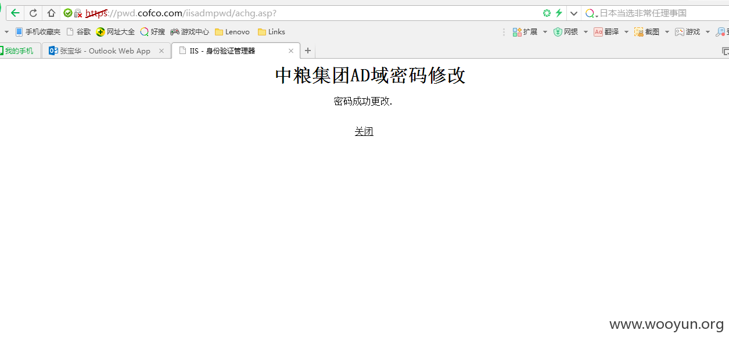The image size is (729, 341).
Task: Open the 谷歌 bookmark
Action: pos(78,32)
